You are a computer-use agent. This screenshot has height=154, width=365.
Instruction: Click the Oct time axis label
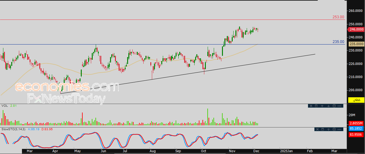coord(204,151)
